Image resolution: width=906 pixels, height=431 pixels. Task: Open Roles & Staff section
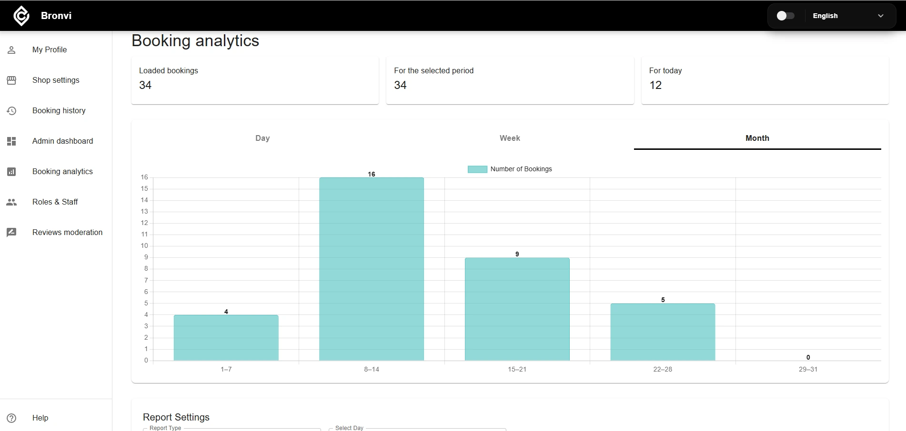(55, 202)
